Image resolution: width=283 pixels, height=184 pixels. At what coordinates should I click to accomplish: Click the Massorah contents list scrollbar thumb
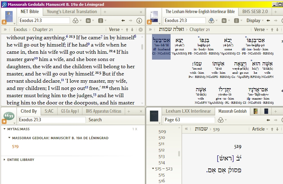point(179,154)
